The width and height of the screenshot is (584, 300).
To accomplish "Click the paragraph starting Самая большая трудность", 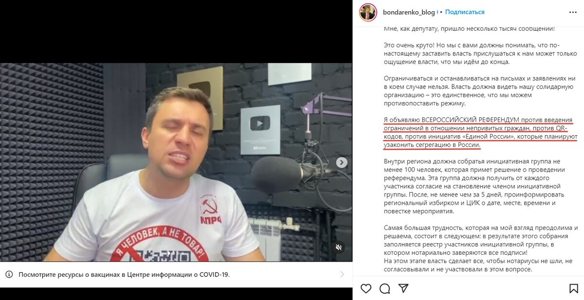I will (x=481, y=248).
